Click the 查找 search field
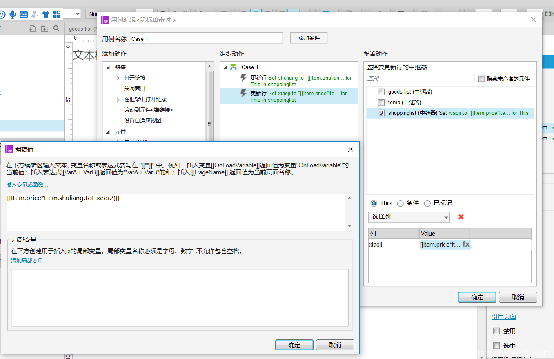The image size is (554, 359). (420, 78)
